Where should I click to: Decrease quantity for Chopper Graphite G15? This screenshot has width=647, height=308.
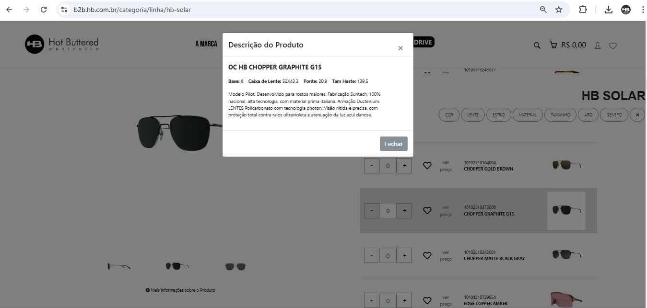[x=372, y=211]
